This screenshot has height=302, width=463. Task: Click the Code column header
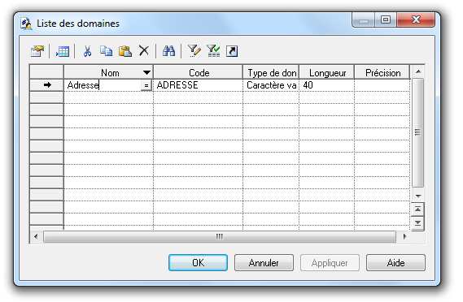(198, 72)
